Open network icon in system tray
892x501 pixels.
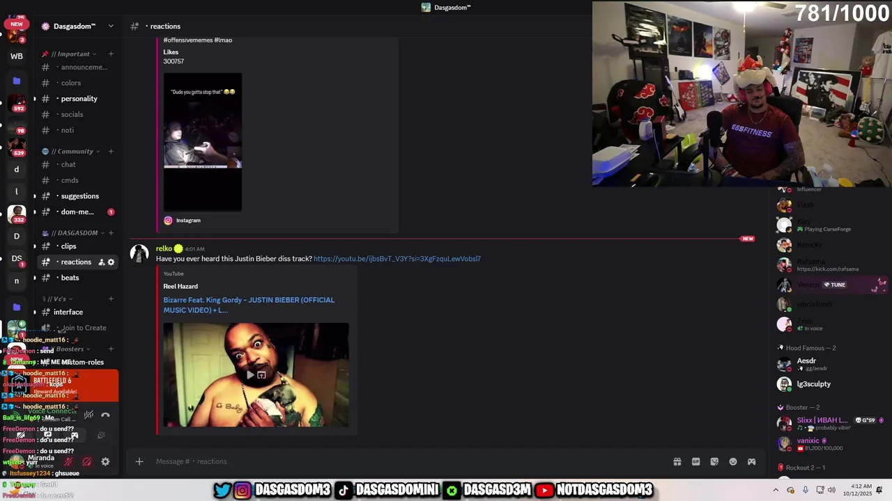click(x=820, y=491)
